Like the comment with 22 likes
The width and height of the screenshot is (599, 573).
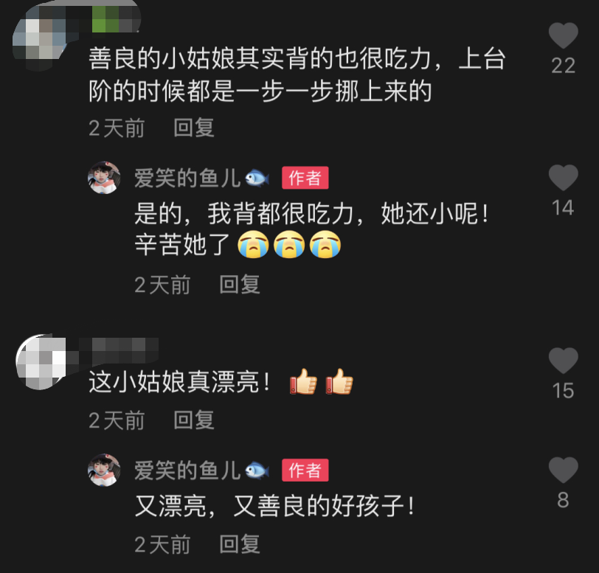[563, 35]
